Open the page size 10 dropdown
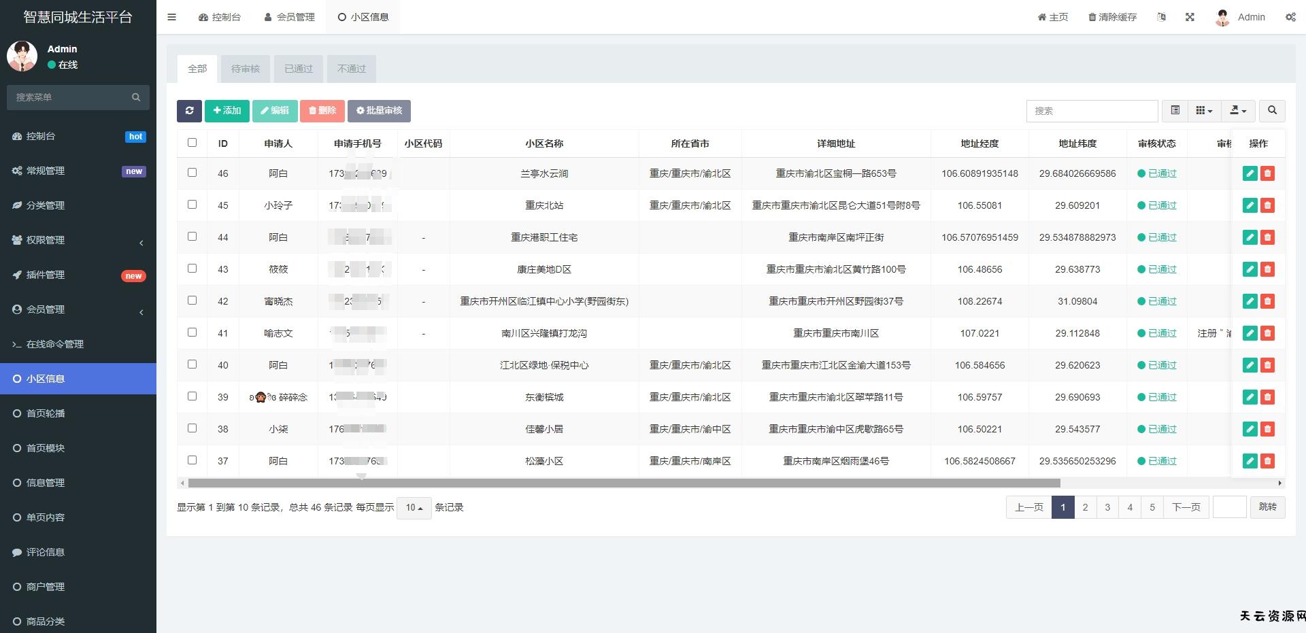Image resolution: width=1306 pixels, height=633 pixels. click(x=414, y=508)
